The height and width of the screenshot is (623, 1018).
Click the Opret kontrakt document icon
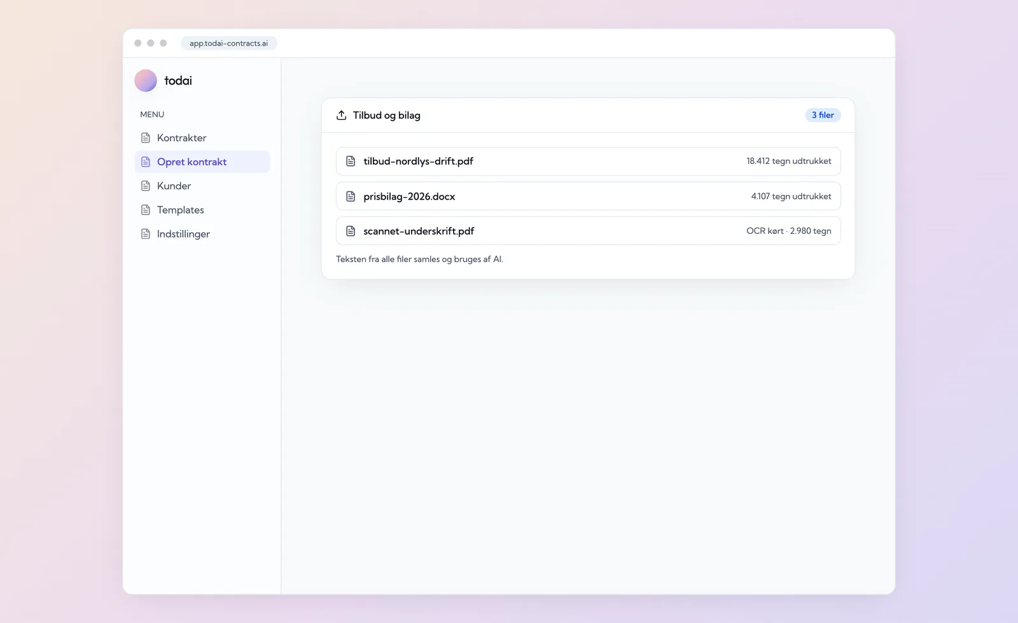pos(146,162)
